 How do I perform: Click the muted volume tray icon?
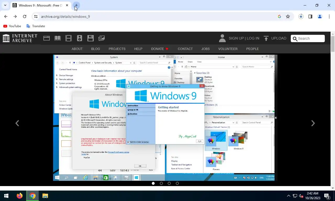tap(301, 196)
